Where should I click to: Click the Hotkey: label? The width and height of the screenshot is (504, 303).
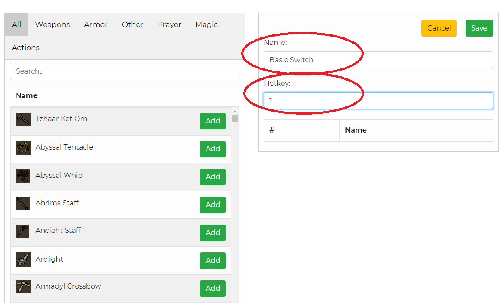click(x=277, y=83)
